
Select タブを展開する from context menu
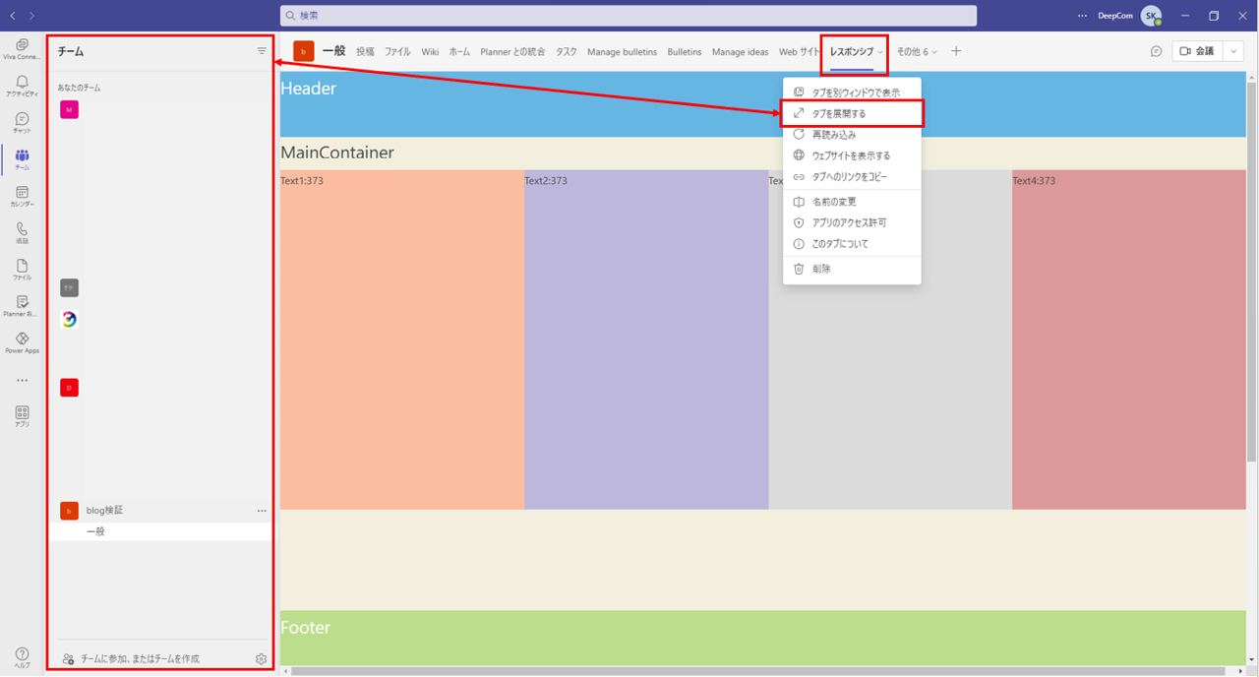tap(839, 113)
